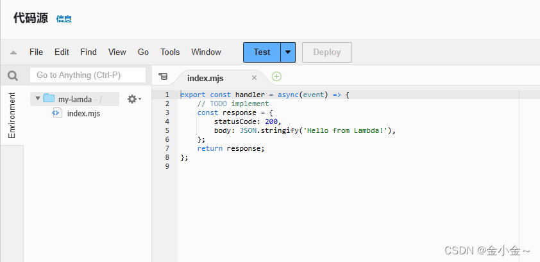Open the View menu

tap(117, 52)
